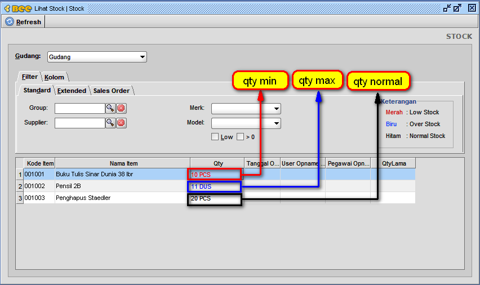Click row number 2 header
The width and height of the screenshot is (480, 285).
20,186
